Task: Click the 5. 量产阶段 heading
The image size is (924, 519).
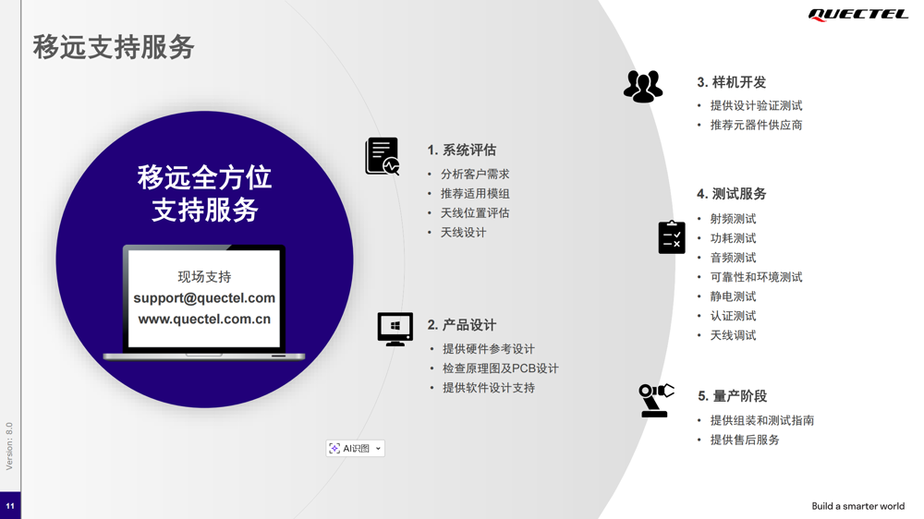Action: click(732, 396)
